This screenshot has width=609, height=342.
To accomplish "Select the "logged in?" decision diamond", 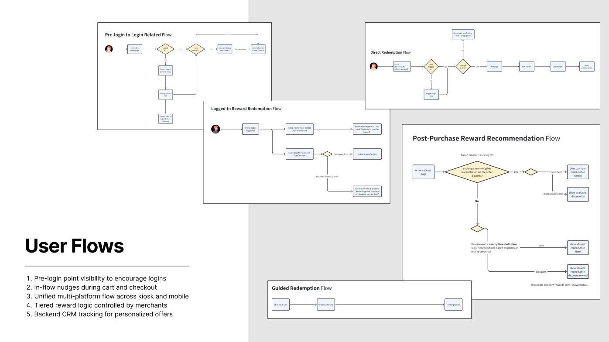I will pos(165,49).
